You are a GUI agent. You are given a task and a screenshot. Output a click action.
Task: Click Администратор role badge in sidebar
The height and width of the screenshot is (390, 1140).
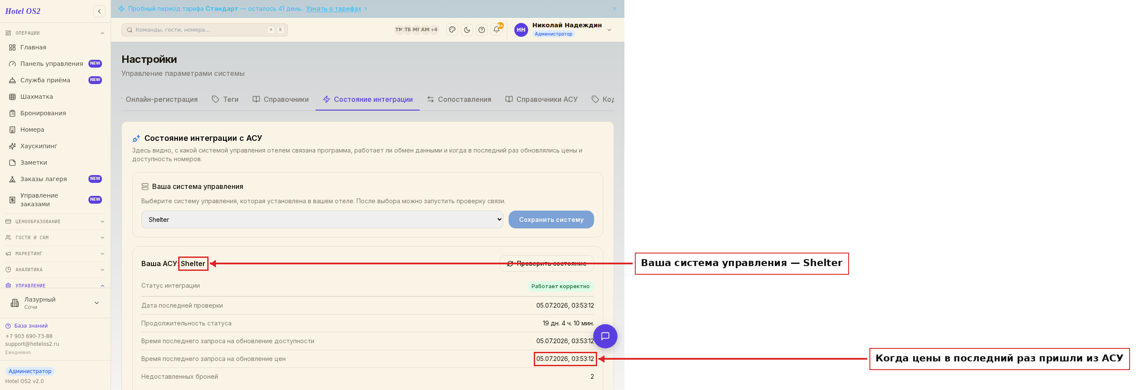(x=30, y=371)
